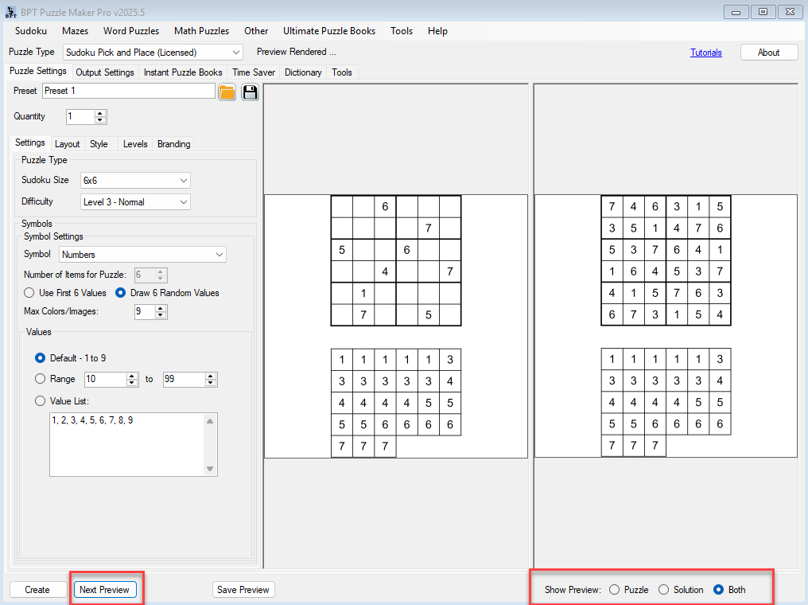Viewport: 808px width, 605px height.
Task: Select the Value List radio button
Action: click(x=40, y=401)
